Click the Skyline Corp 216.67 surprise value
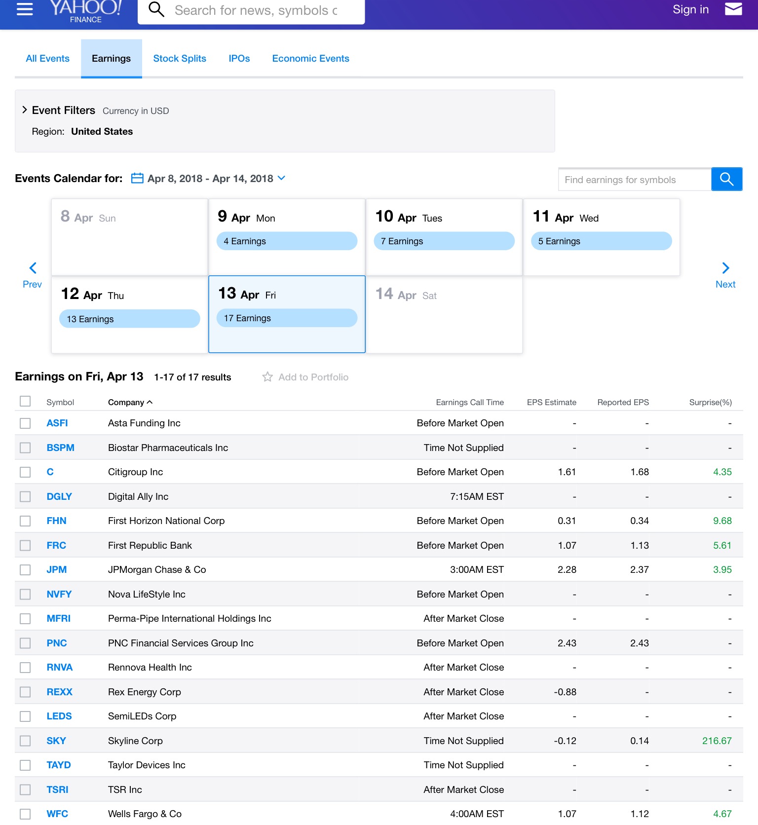The image size is (758, 825). (717, 741)
